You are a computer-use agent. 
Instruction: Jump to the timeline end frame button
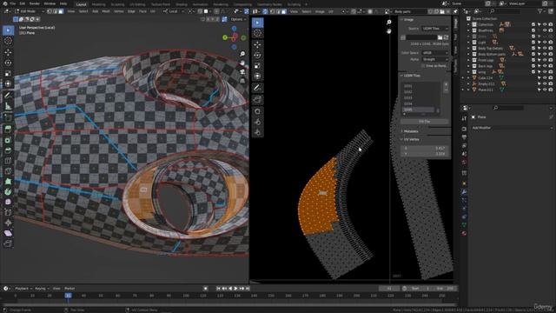coord(248,289)
